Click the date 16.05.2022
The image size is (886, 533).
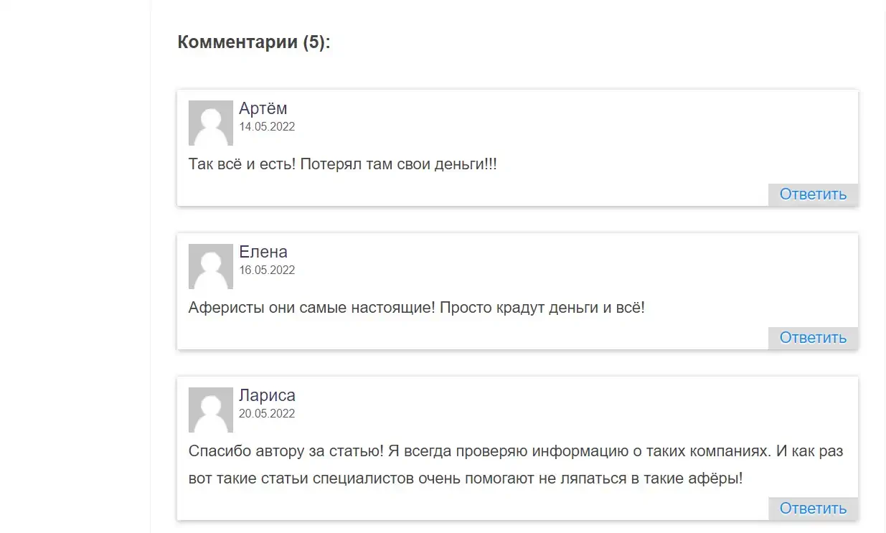click(x=267, y=270)
